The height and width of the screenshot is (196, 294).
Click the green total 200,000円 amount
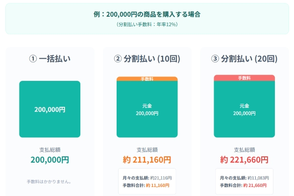click(49, 160)
